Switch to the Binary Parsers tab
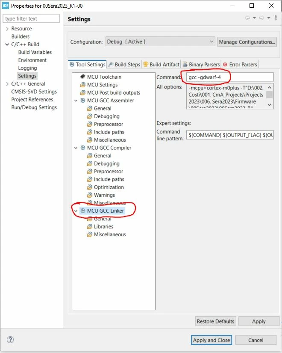 tap(201, 64)
